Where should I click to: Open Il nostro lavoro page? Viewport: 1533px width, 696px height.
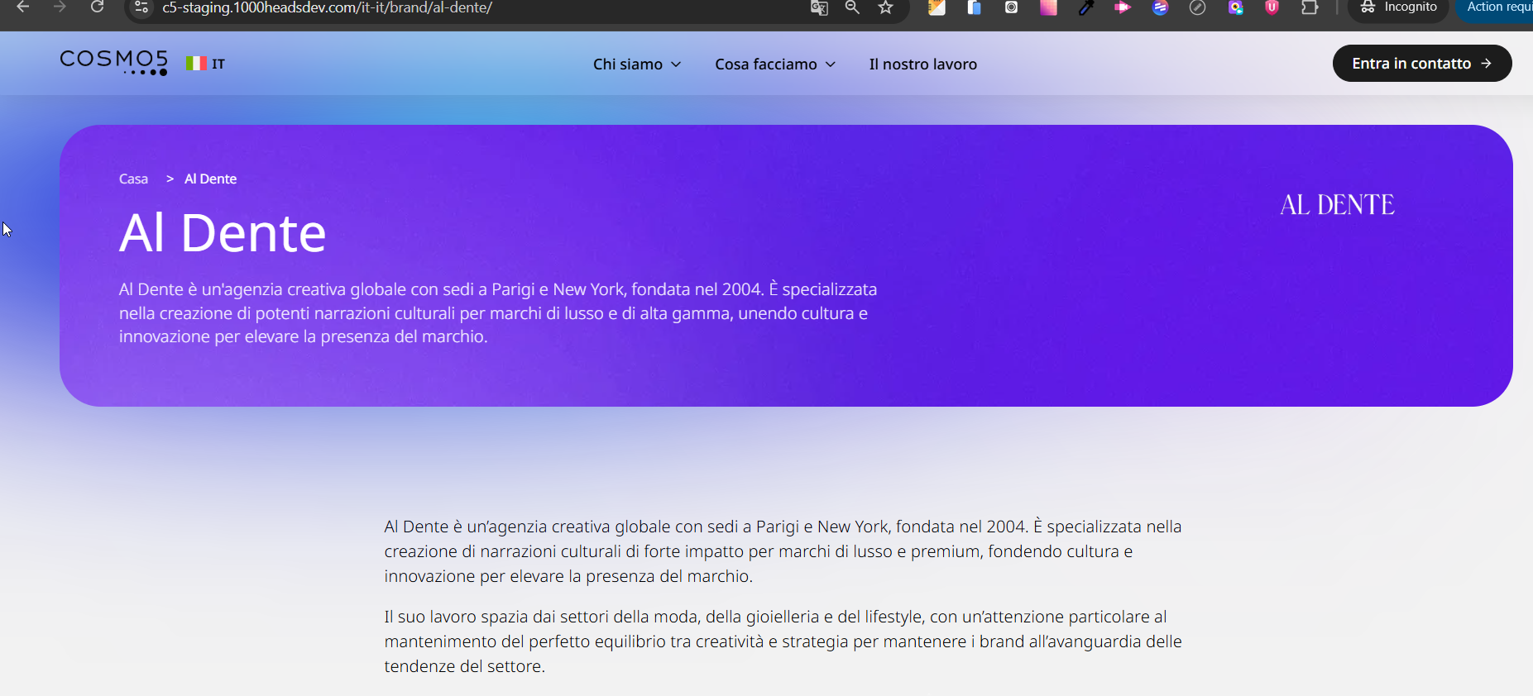(x=922, y=64)
